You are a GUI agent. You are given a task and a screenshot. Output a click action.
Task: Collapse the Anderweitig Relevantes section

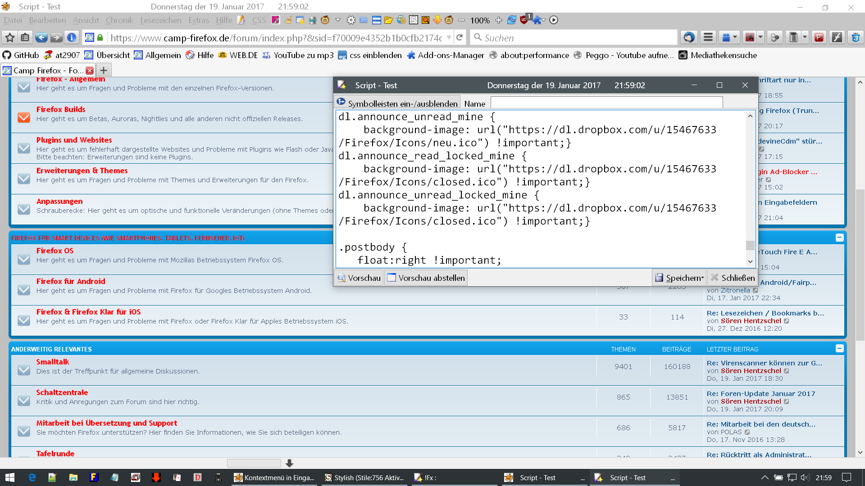pos(839,349)
